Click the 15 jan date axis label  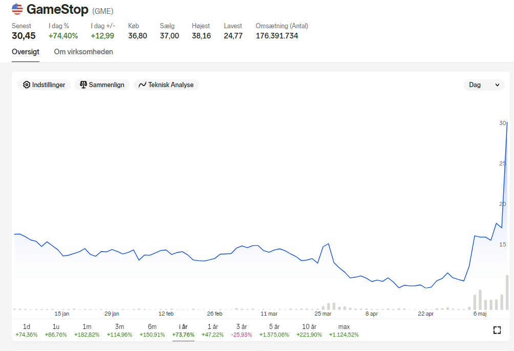(x=61, y=314)
